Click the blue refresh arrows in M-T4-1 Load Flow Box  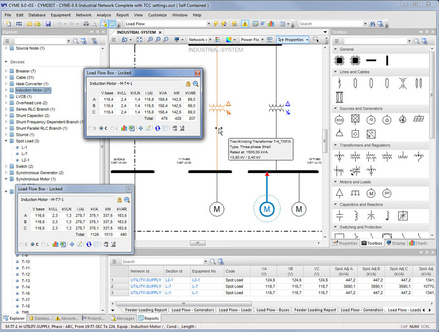(x=157, y=128)
